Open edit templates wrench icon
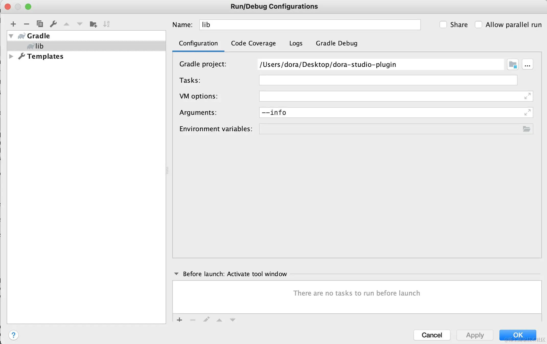 click(x=53, y=24)
